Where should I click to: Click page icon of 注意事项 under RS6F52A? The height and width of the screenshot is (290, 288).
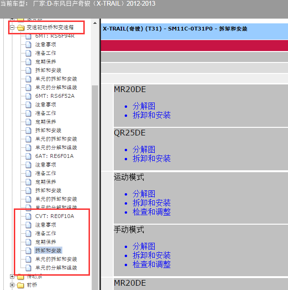point(29,104)
